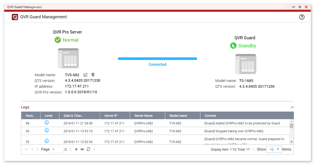
Task: Open help via the question mark icon
Action: [x=302, y=17]
